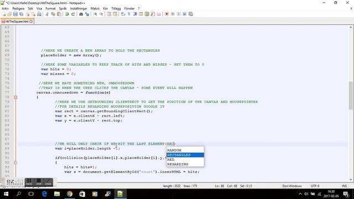Screen dimensions: 354x199
Task: Open the Fönster menu
Action: pos(129,8)
